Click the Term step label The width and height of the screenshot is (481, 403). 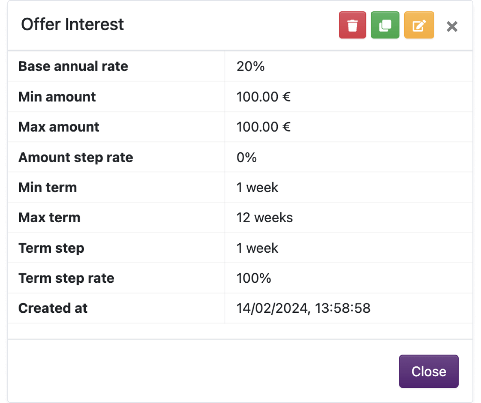pyautogui.click(x=51, y=248)
